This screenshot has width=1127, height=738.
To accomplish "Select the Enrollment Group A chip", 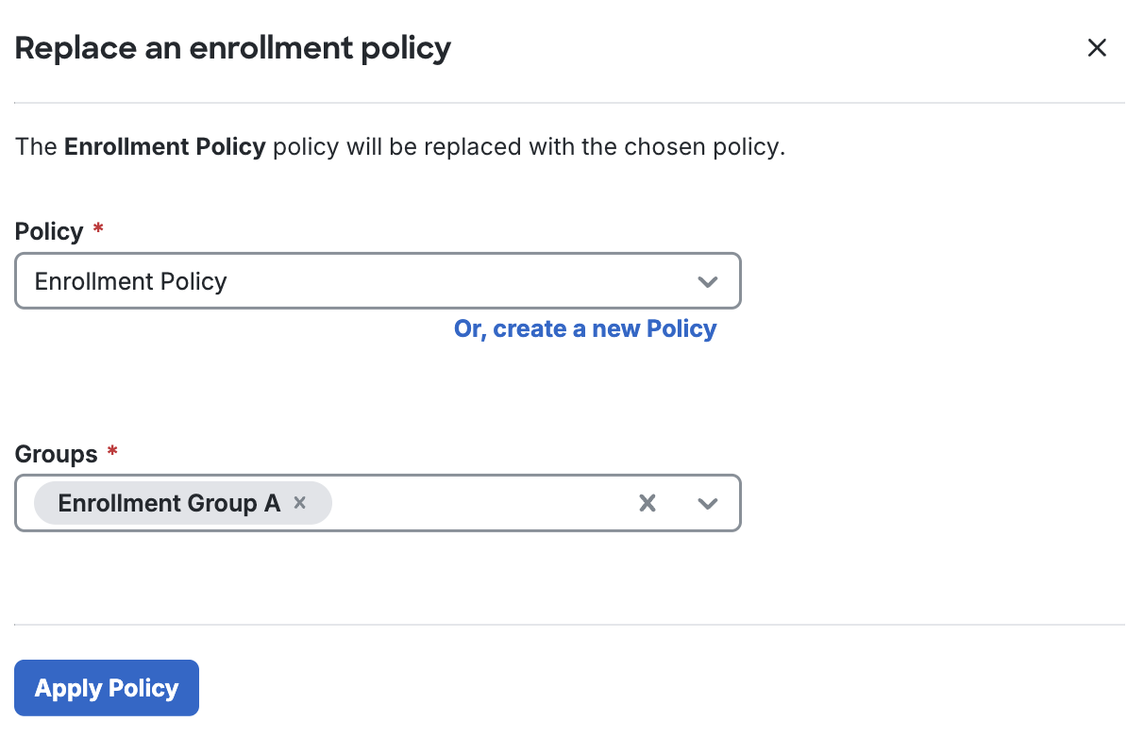I will (x=170, y=503).
